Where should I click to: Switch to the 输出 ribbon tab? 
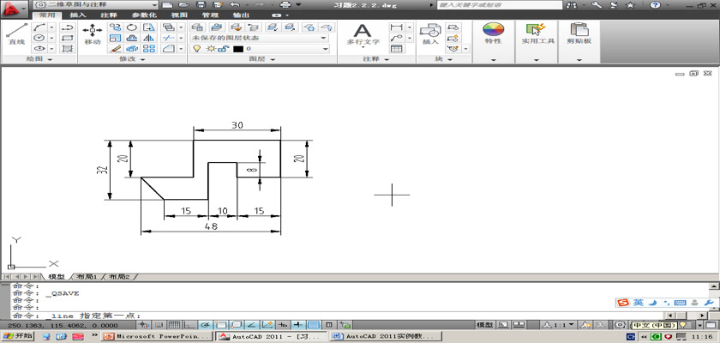241,15
